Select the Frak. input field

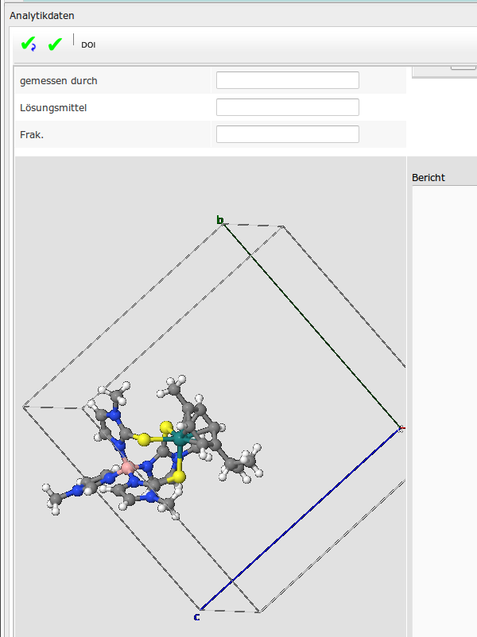tap(287, 134)
